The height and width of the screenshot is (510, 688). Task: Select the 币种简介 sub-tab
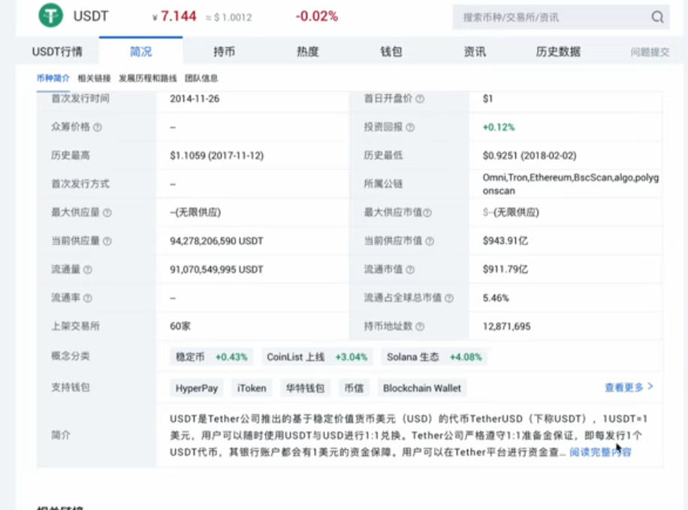click(53, 78)
